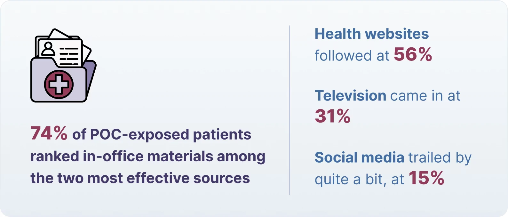Click the 'Television' bold label

click(350, 96)
